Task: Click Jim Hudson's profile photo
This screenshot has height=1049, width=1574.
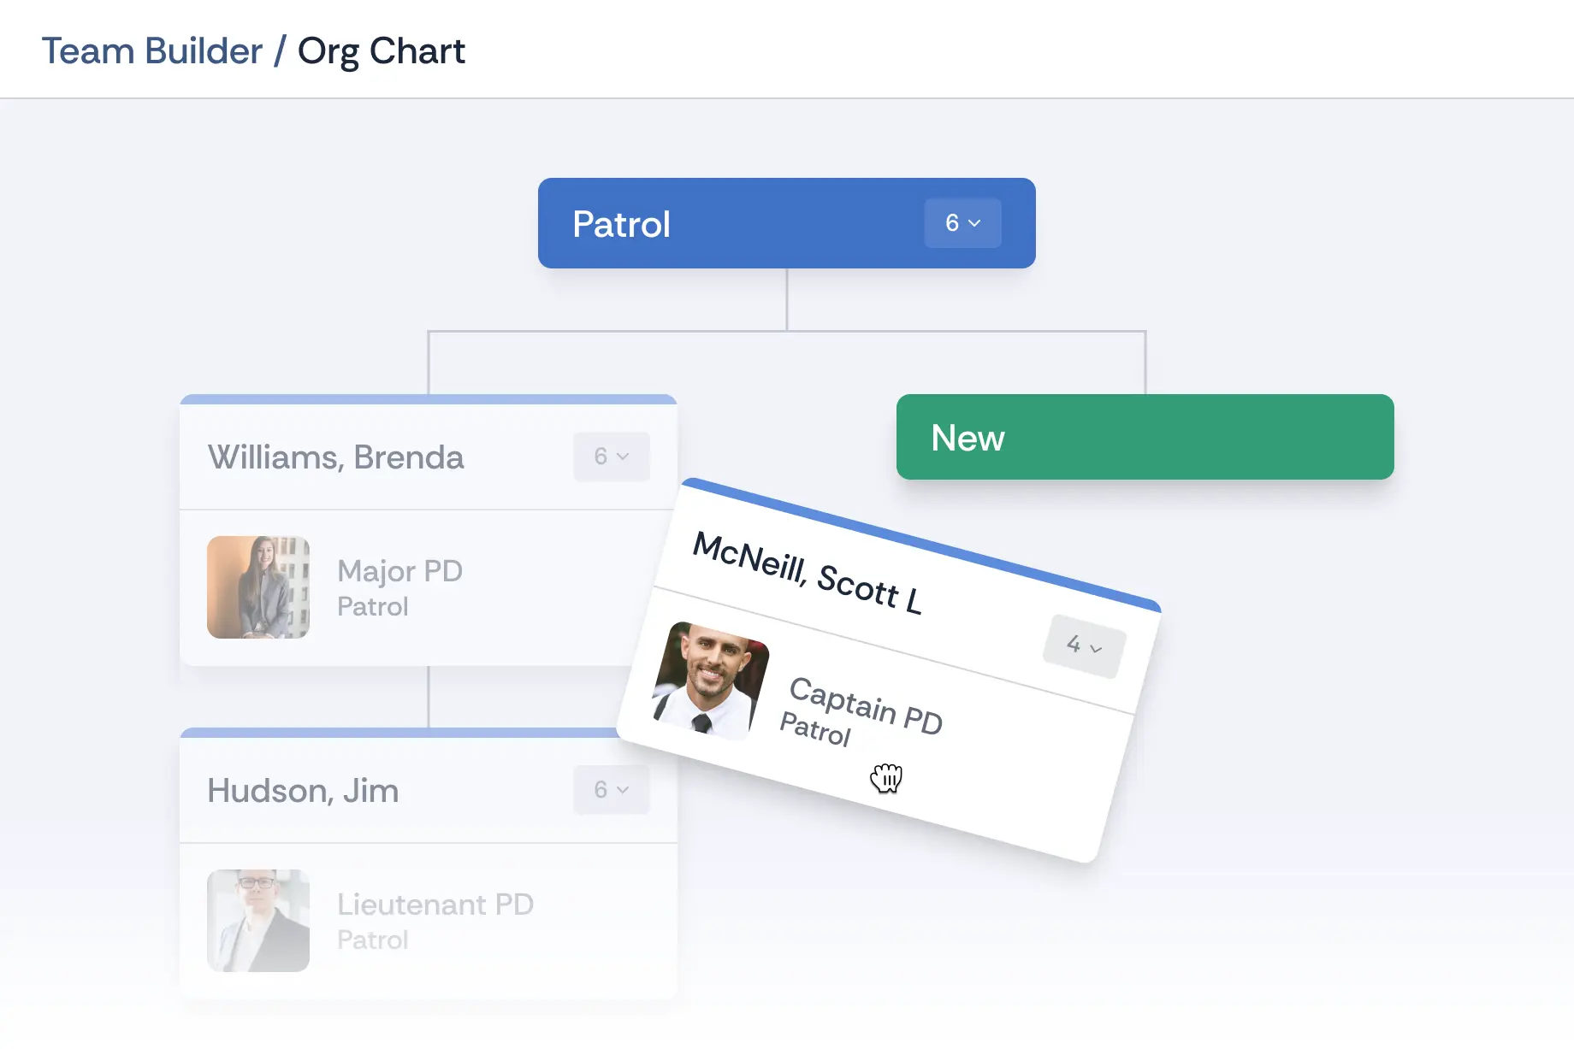Action: (x=258, y=921)
